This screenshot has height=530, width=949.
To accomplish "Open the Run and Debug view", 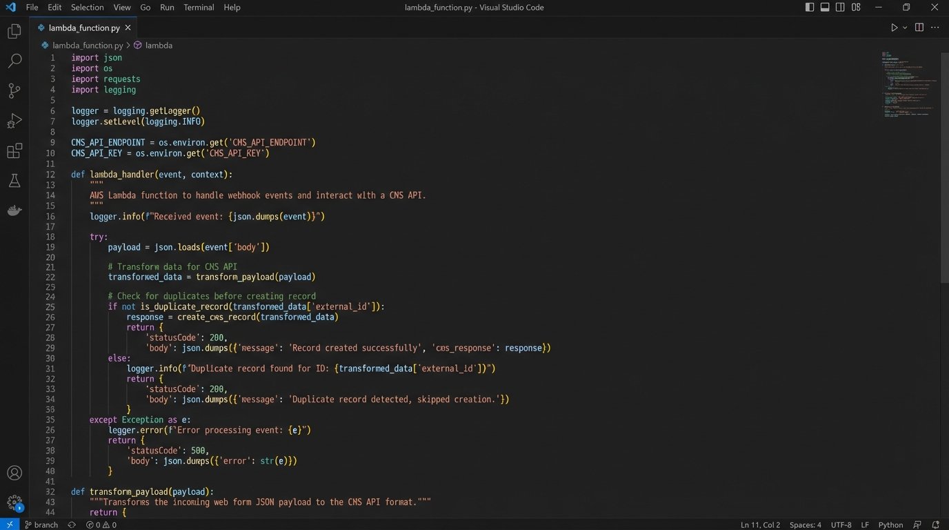I will [14, 121].
